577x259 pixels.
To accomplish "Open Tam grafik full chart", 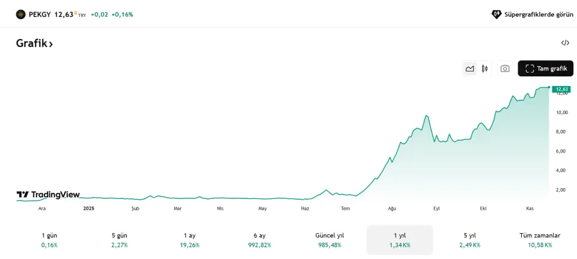I will point(545,69).
